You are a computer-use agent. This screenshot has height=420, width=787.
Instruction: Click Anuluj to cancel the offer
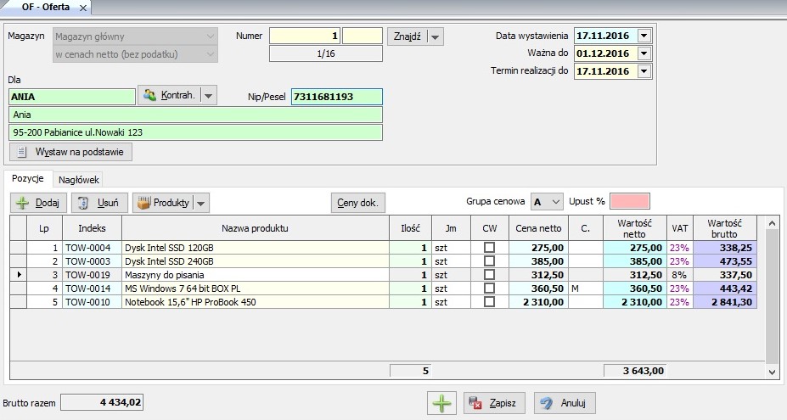[565, 402]
